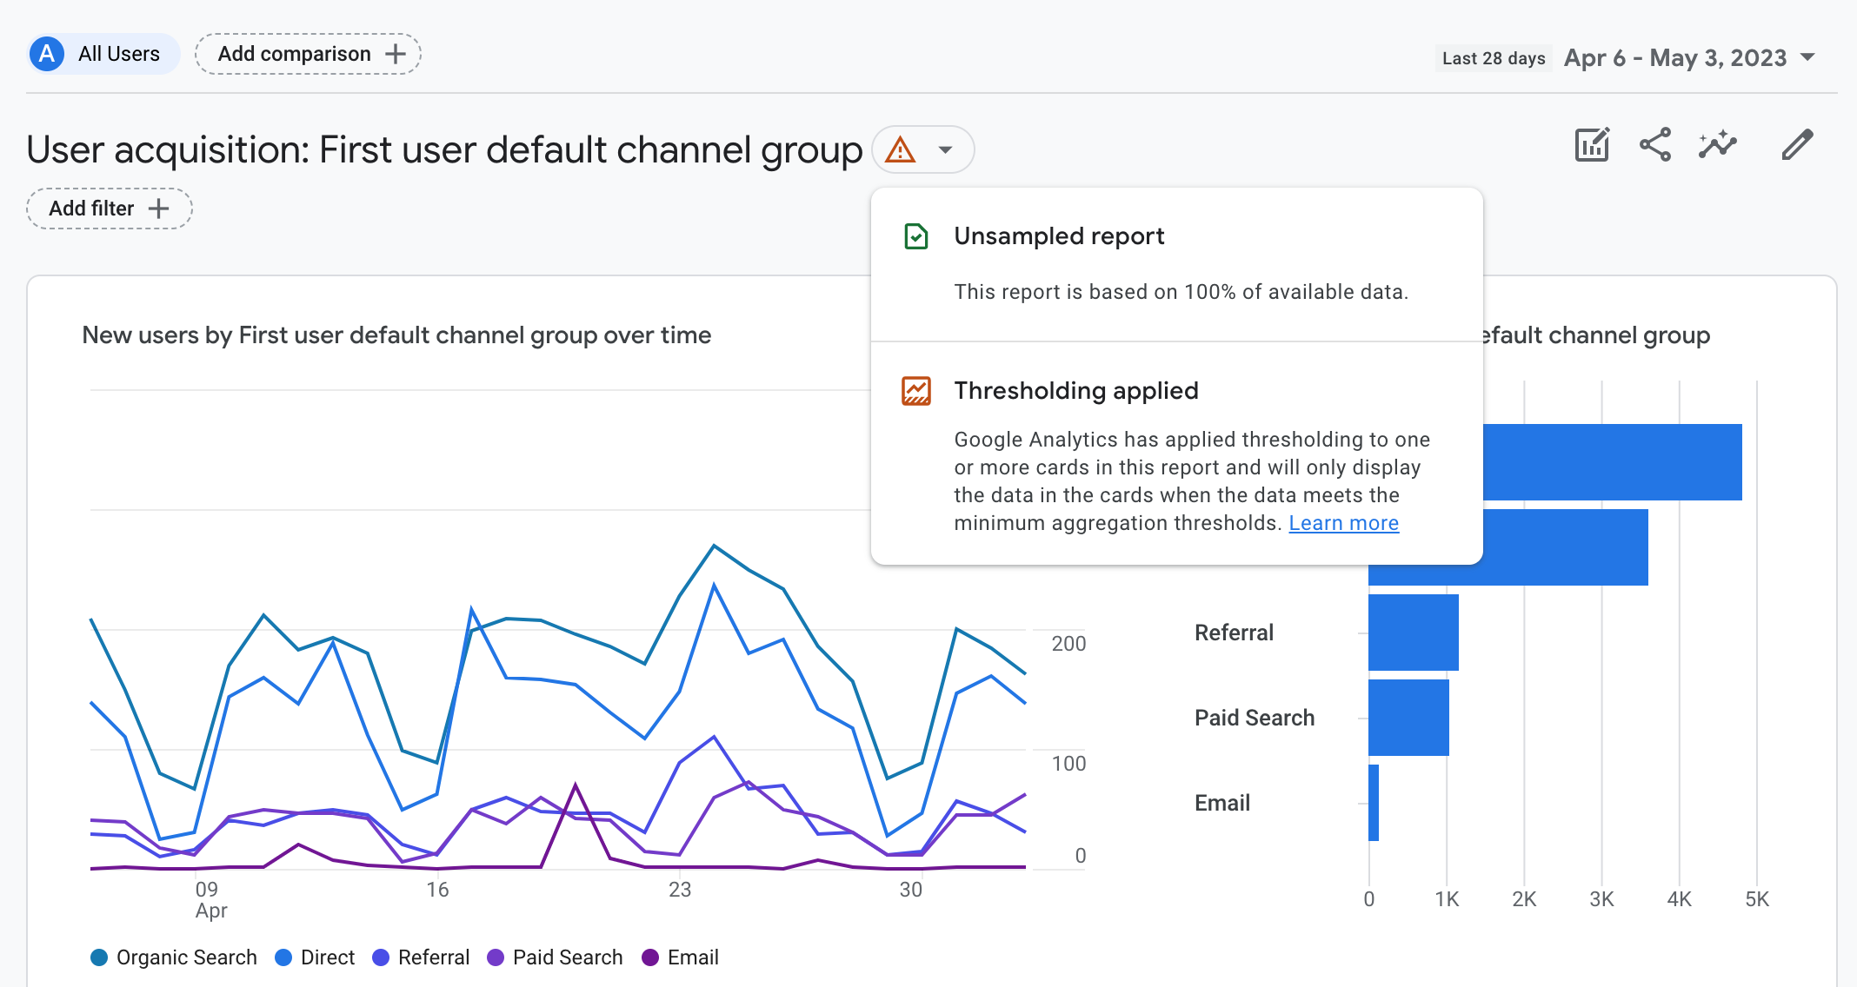Click the share this report icon

1654,145
